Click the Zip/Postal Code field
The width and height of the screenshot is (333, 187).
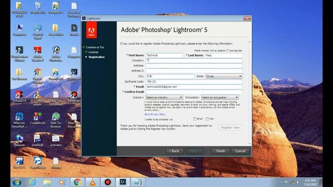(x=194, y=82)
